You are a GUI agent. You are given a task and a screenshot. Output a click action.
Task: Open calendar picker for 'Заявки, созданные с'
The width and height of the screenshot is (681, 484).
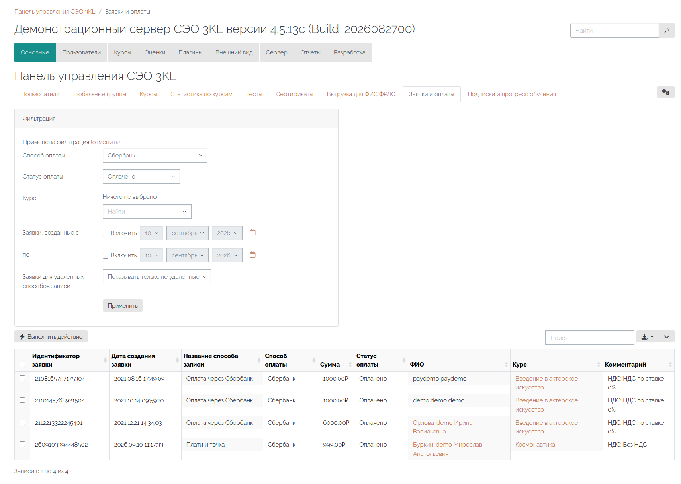(252, 233)
